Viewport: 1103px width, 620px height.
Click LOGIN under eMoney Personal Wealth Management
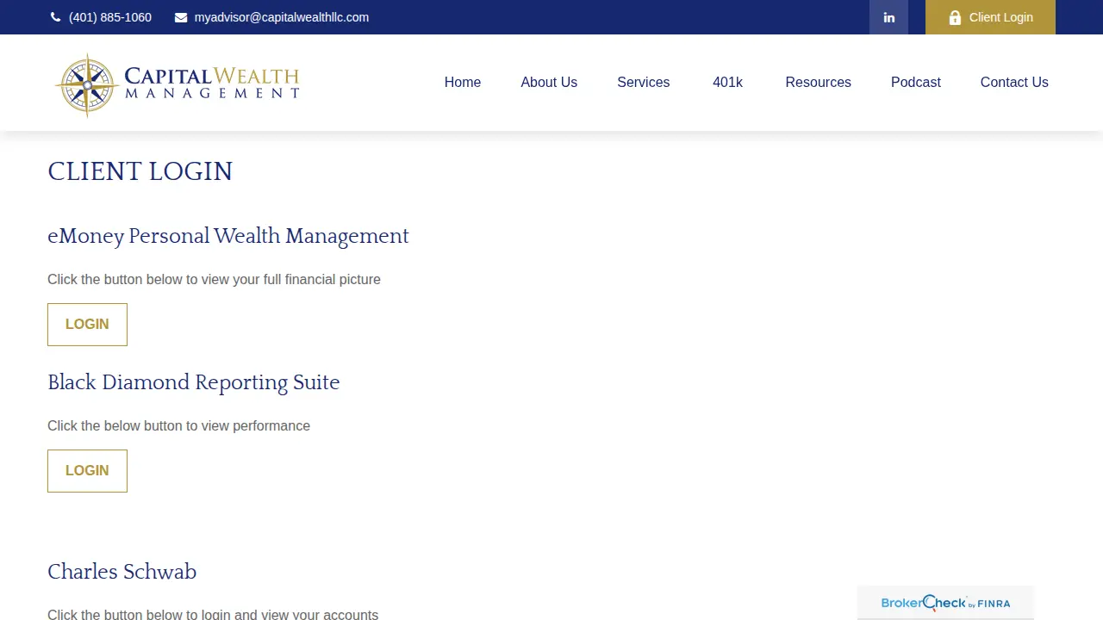pyautogui.click(x=87, y=325)
